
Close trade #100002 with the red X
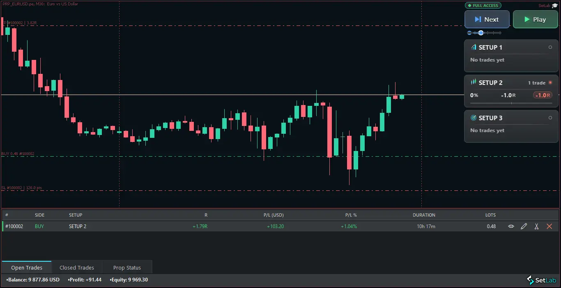point(549,226)
